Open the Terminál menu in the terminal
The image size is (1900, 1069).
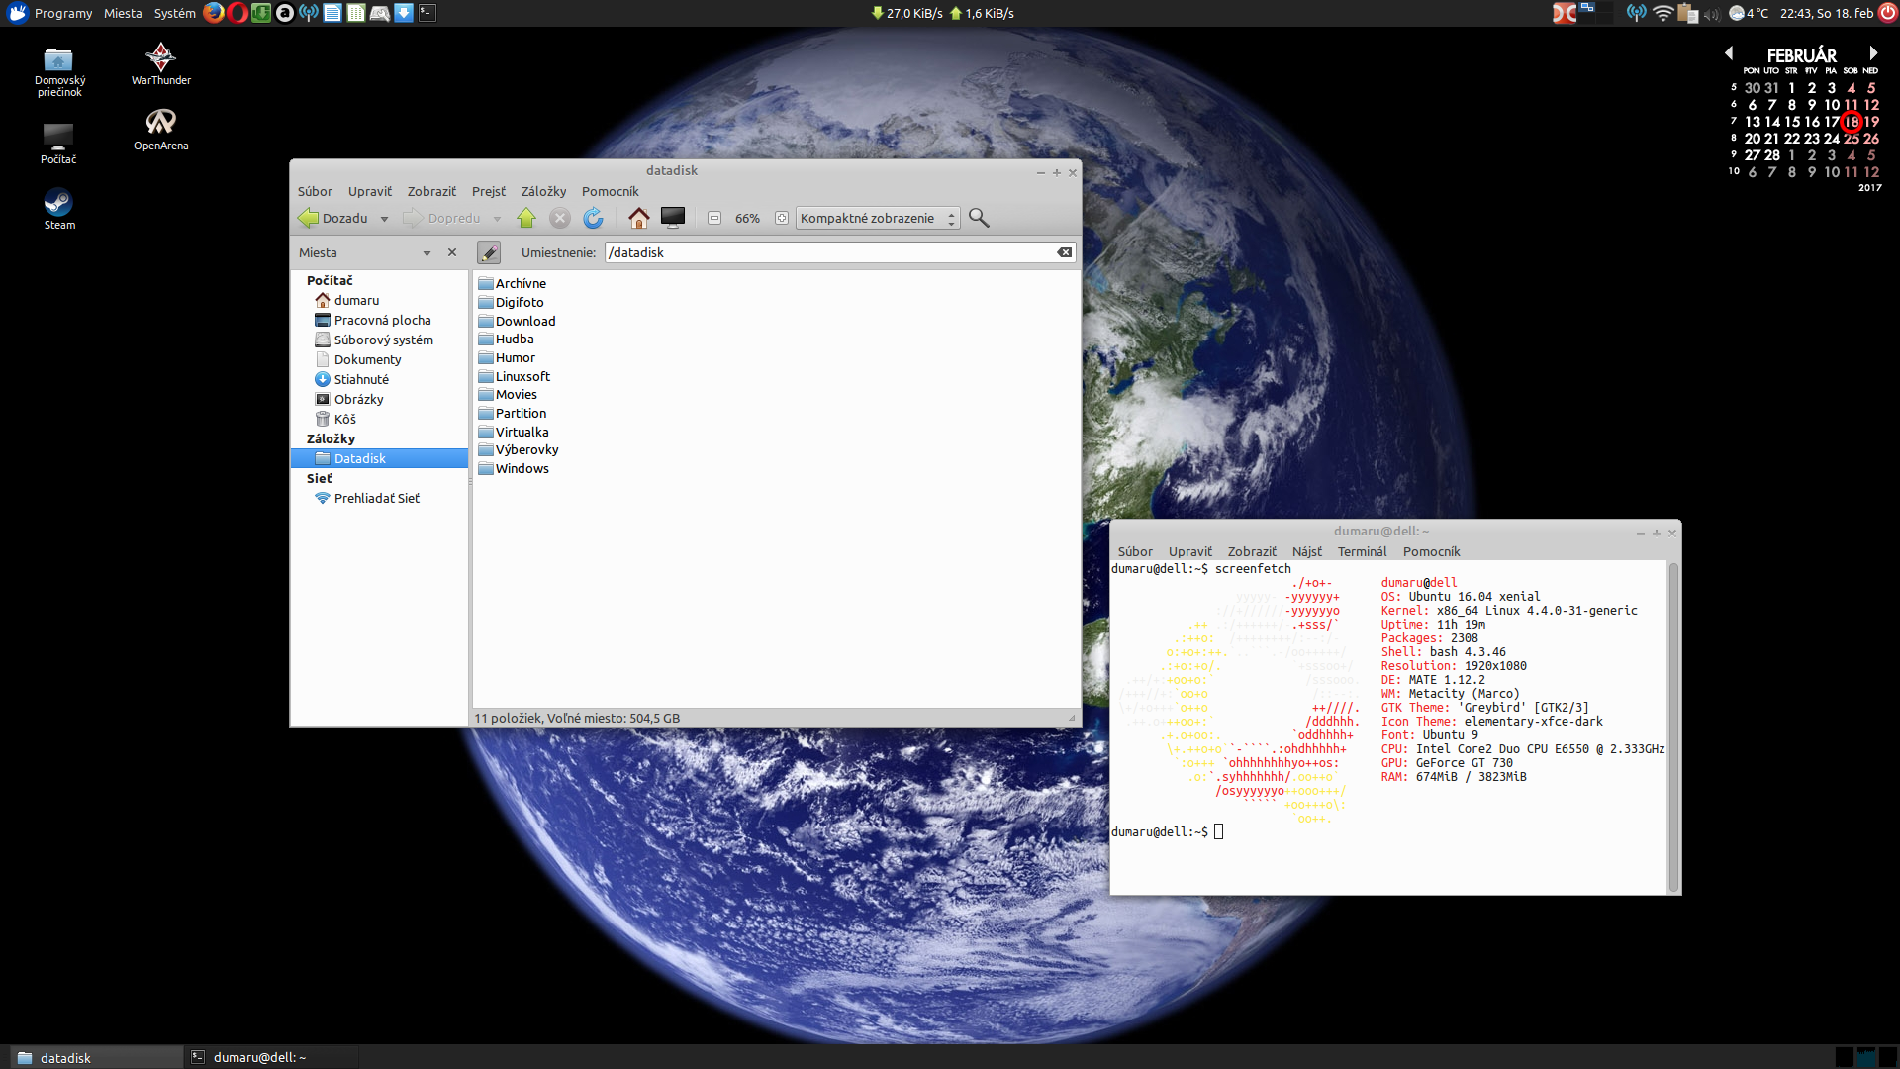click(1362, 551)
